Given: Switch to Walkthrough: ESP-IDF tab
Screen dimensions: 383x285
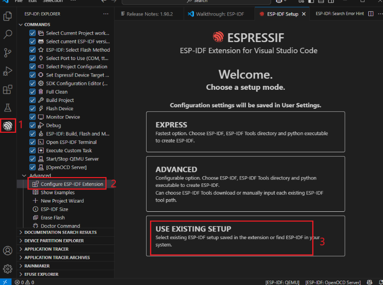Looking at the screenshot, I should (219, 14).
